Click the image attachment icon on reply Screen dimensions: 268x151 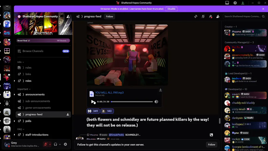211,135
